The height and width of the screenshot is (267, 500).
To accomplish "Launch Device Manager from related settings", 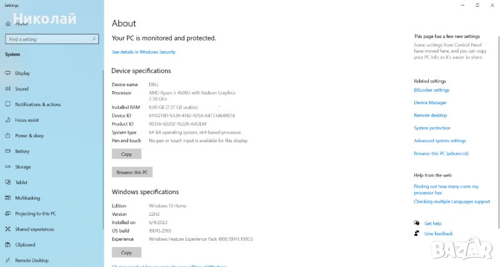I will 430,102.
